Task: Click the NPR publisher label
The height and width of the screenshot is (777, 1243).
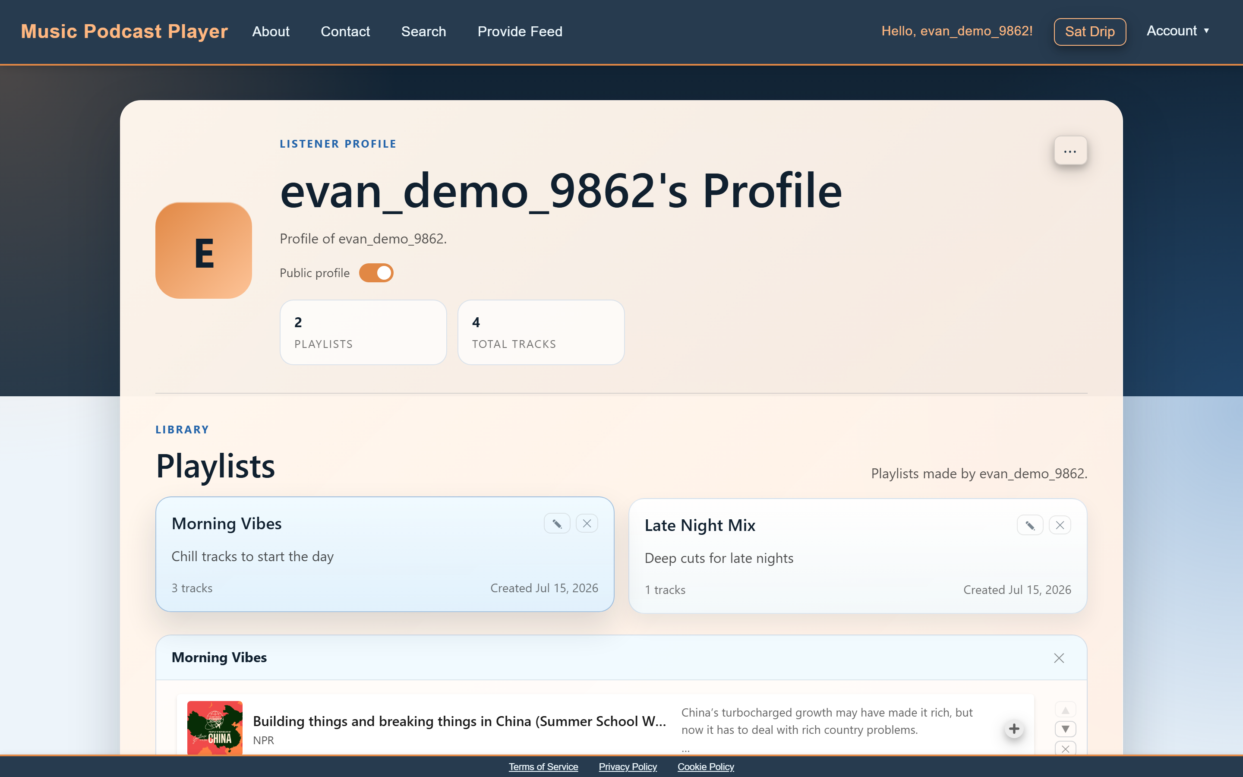Action: pos(264,740)
